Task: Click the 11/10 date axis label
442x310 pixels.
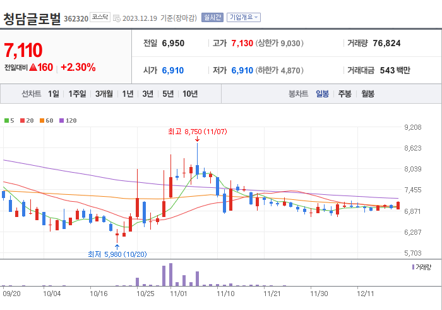Action: (225, 294)
